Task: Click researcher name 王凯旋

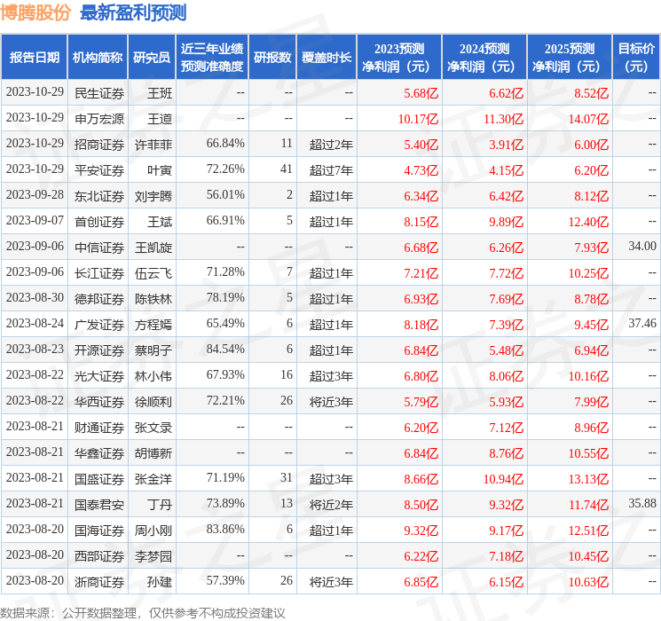Action: click(153, 248)
